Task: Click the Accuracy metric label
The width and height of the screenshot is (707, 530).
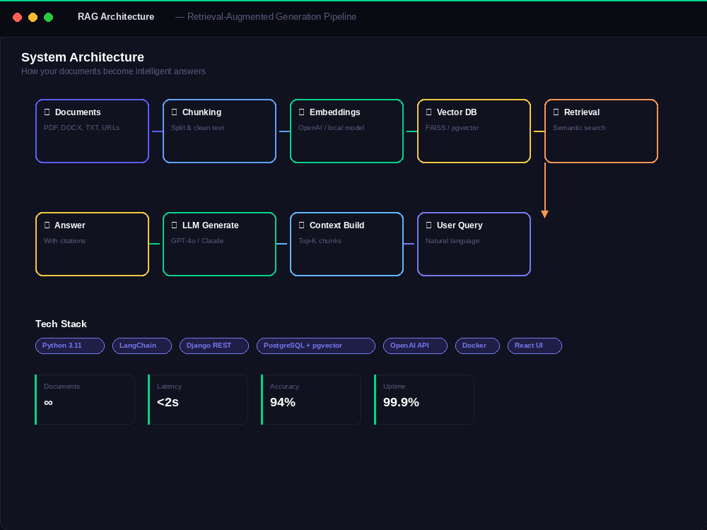Action: click(284, 387)
